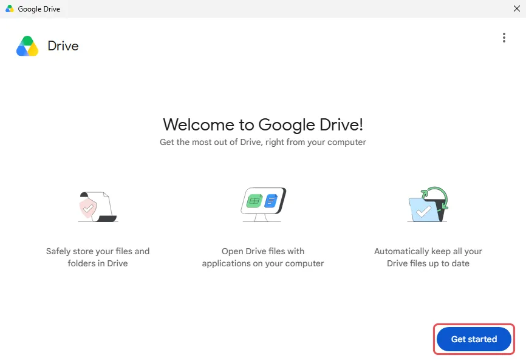Click "Open Drive files with applications" text
This screenshot has width=526, height=364.
[263, 257]
